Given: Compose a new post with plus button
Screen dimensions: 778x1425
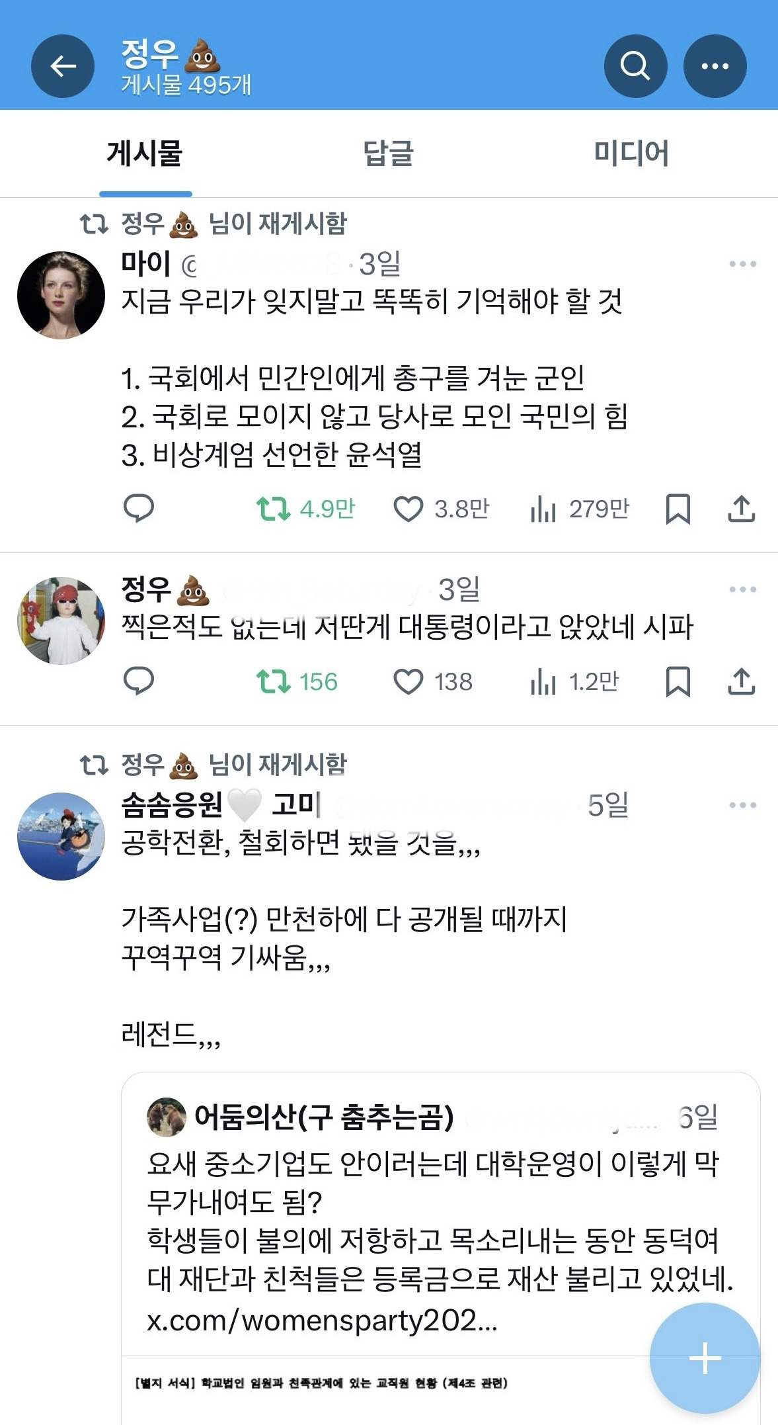Looking at the screenshot, I should [705, 1358].
